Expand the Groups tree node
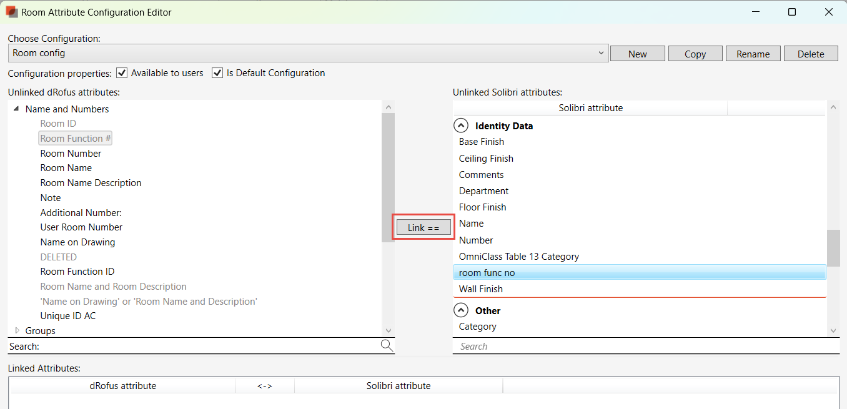Image resolution: width=847 pixels, height=409 pixels. (17, 330)
